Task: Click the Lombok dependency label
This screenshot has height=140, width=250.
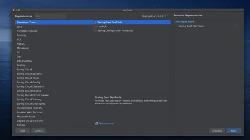Action: tap(102, 26)
